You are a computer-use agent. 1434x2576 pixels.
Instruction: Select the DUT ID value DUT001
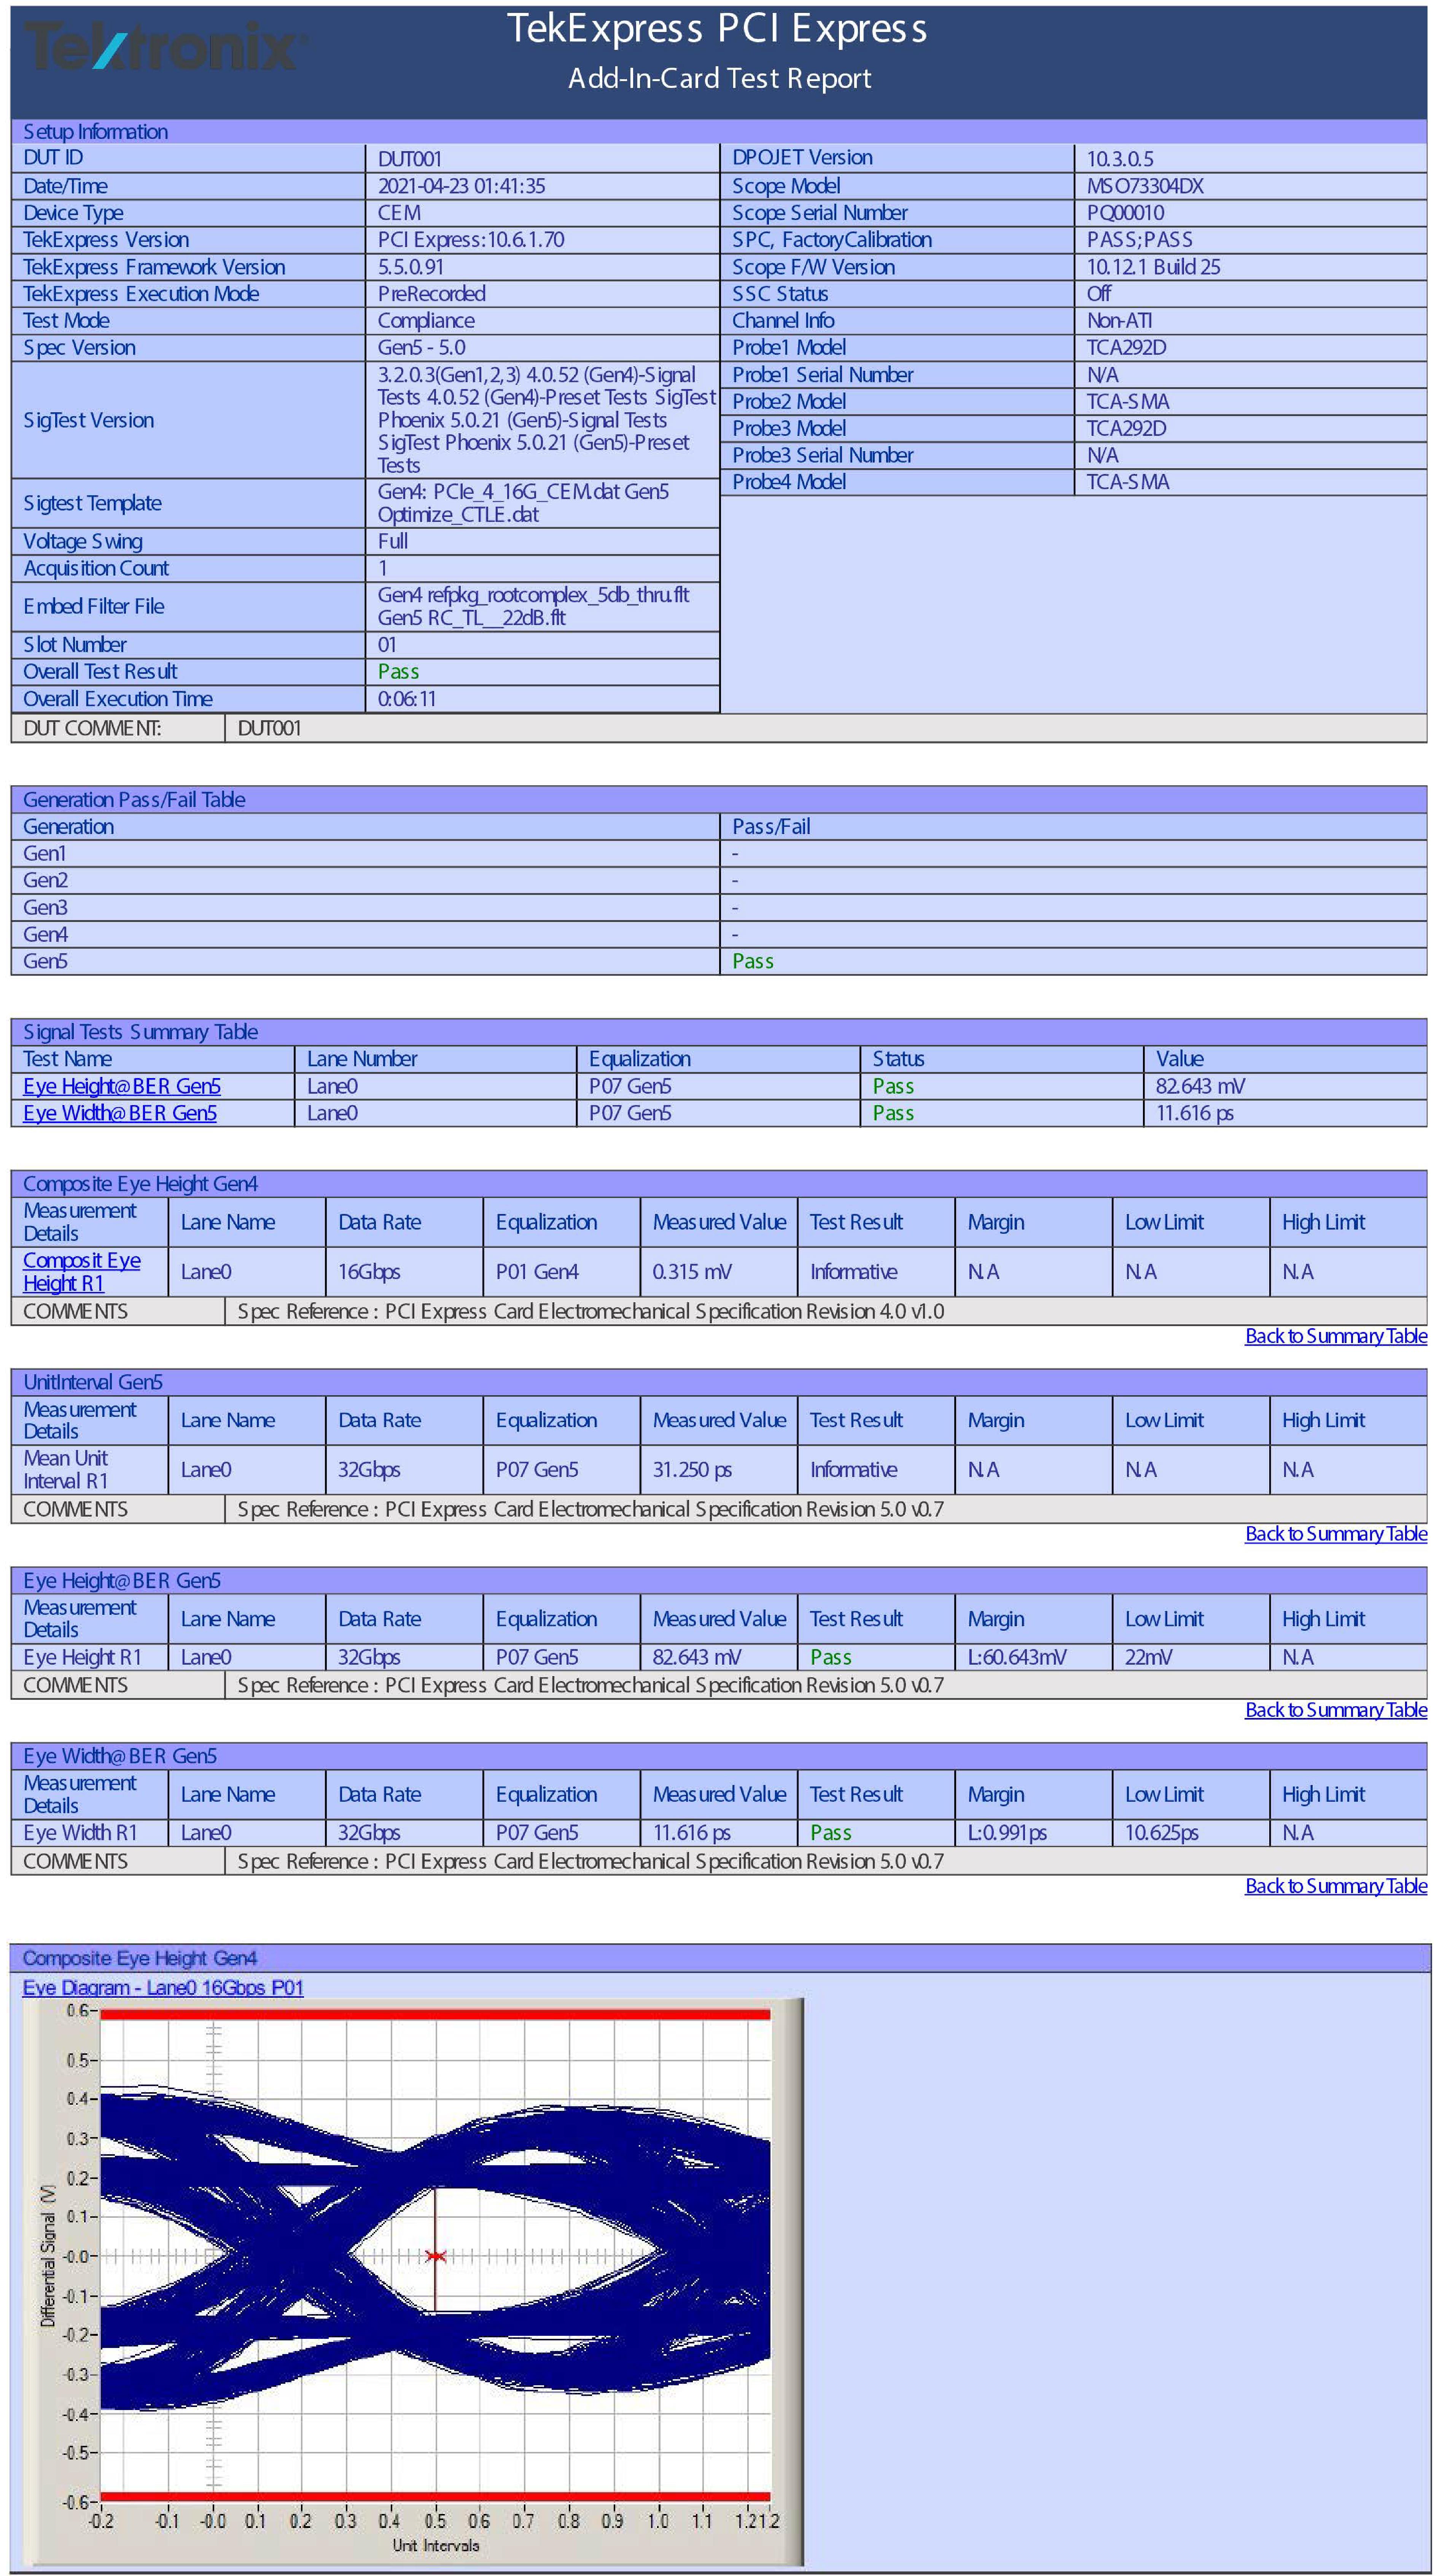coord(410,159)
